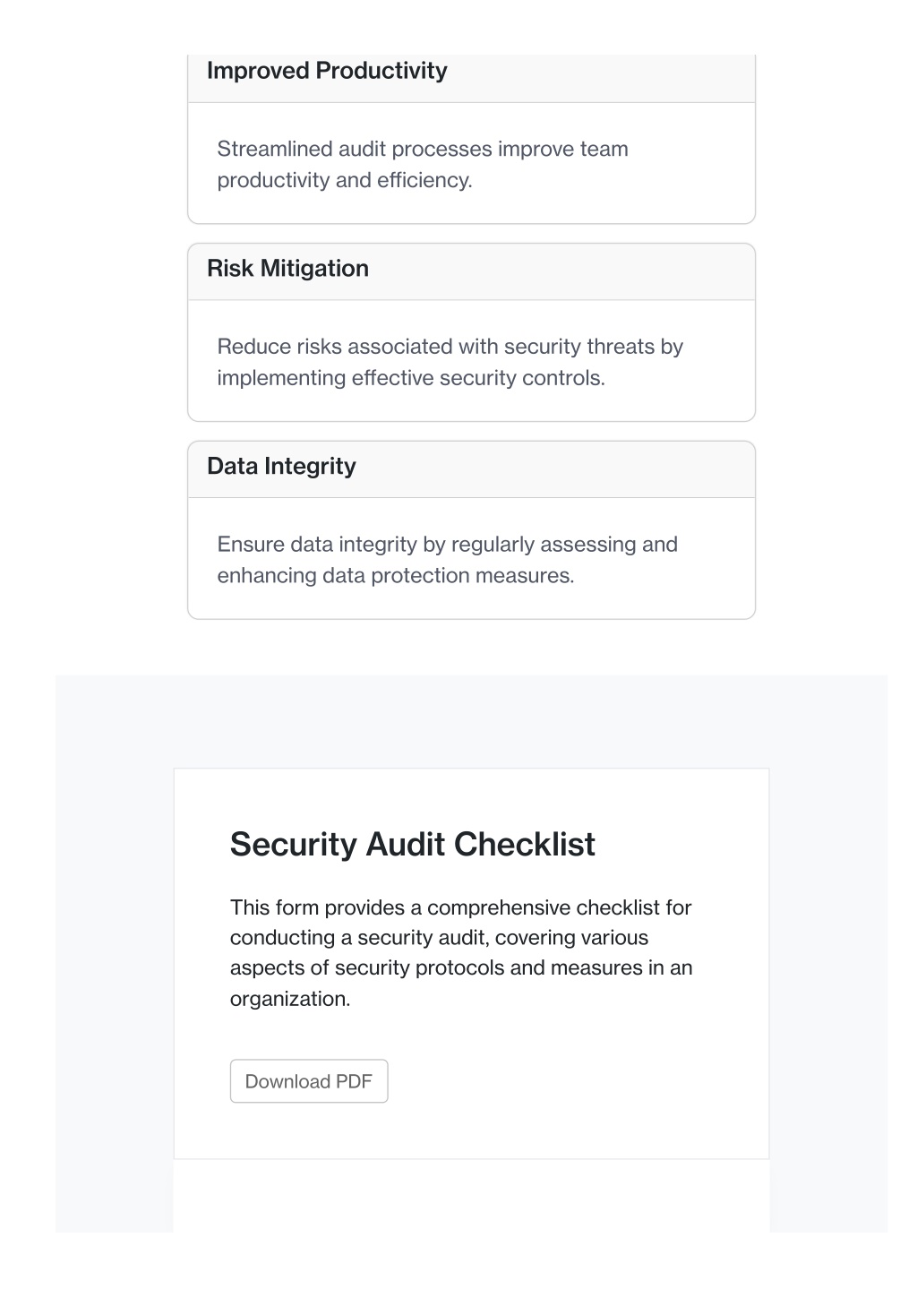
Task: Select the Data Integrity card header
Action: pos(471,469)
